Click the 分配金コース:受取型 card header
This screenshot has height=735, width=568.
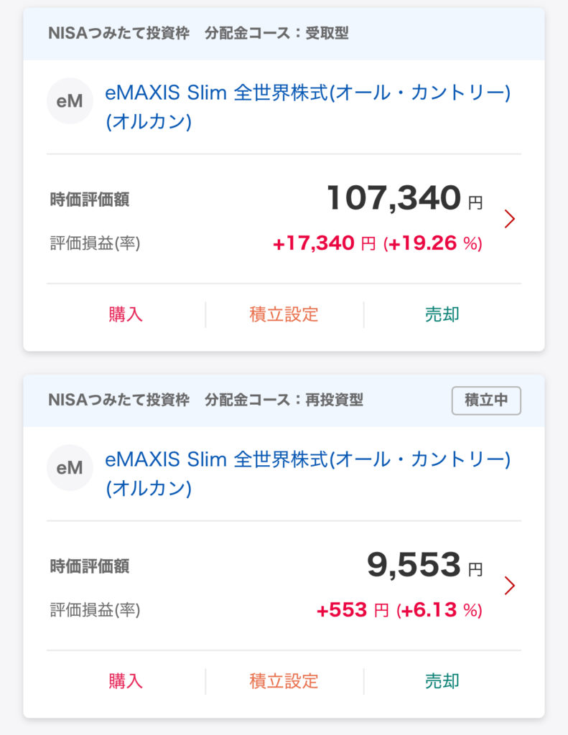(x=276, y=34)
